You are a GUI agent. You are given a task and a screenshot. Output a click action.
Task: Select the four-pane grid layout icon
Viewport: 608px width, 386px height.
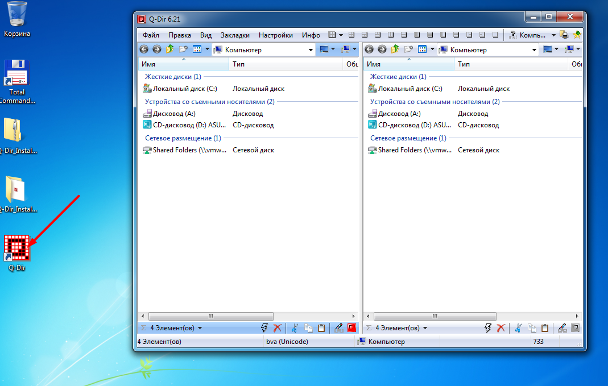351,35
